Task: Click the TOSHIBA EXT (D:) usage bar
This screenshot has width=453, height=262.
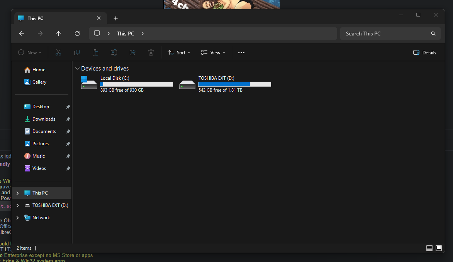Action: click(x=234, y=84)
